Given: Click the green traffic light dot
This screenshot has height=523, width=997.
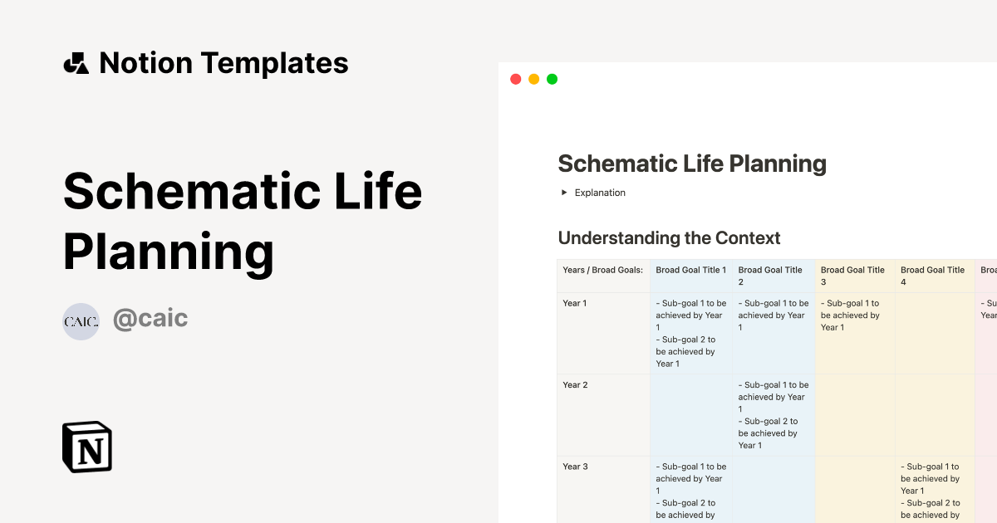Looking at the screenshot, I should coord(552,78).
